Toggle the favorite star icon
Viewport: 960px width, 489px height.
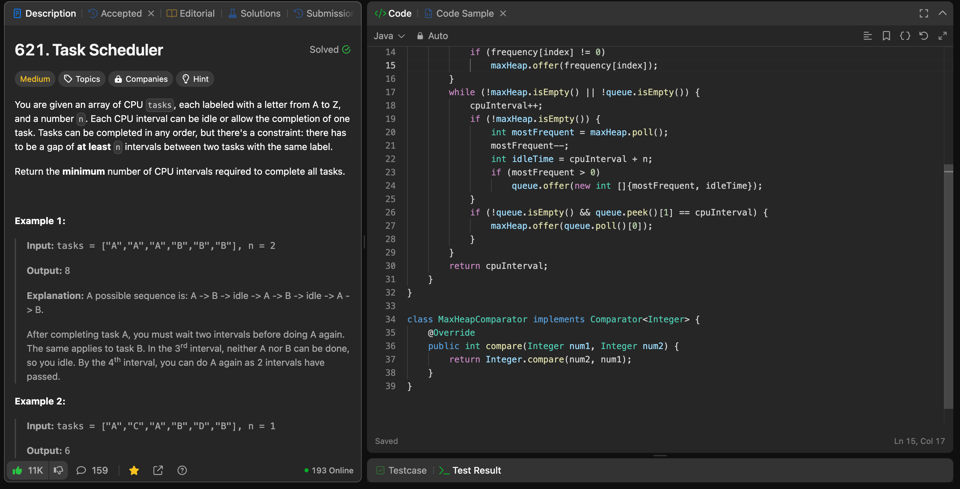(x=134, y=470)
